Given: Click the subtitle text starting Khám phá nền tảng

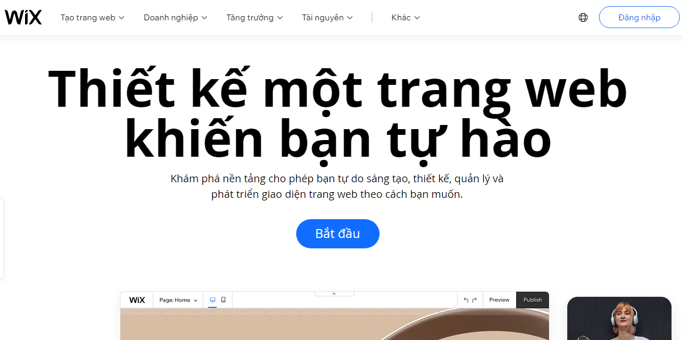Looking at the screenshot, I should click(337, 186).
